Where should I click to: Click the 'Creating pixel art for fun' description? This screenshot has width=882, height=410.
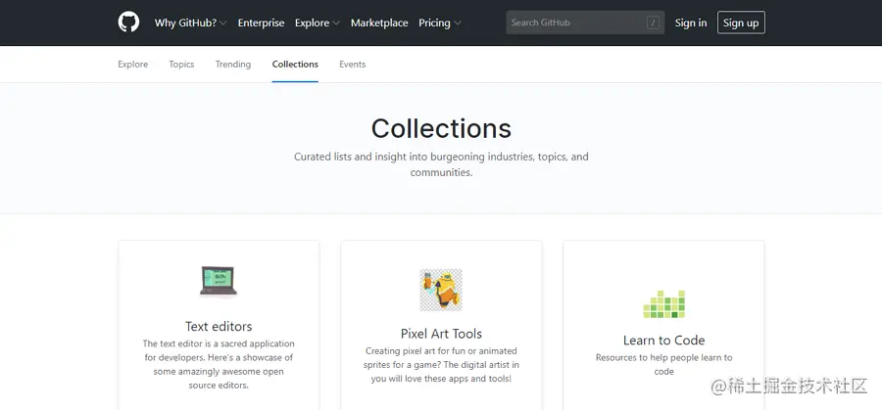click(x=441, y=365)
